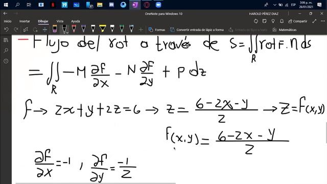Undo the last ink stroke
The height and width of the screenshot is (184, 327).
6,30
